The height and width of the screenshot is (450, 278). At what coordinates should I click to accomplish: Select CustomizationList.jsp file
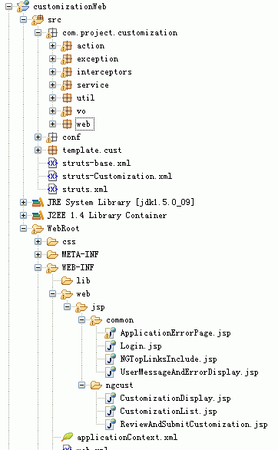tap(168, 412)
